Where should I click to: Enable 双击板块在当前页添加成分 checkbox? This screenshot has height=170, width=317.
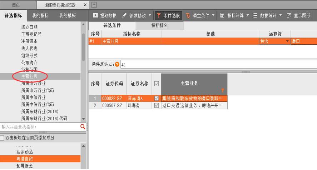pyautogui.click(x=3, y=138)
